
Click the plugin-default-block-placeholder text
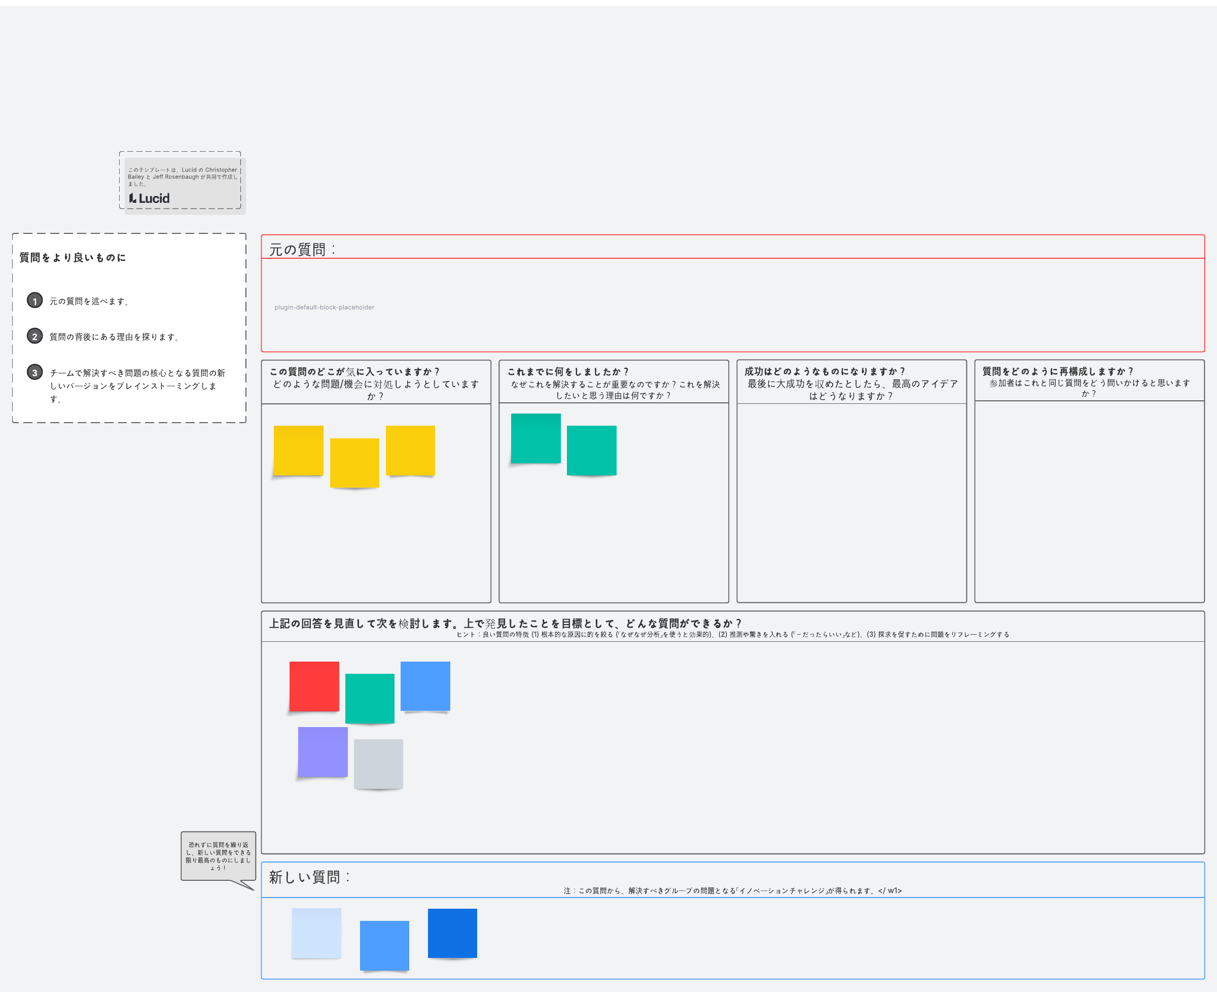click(x=324, y=307)
